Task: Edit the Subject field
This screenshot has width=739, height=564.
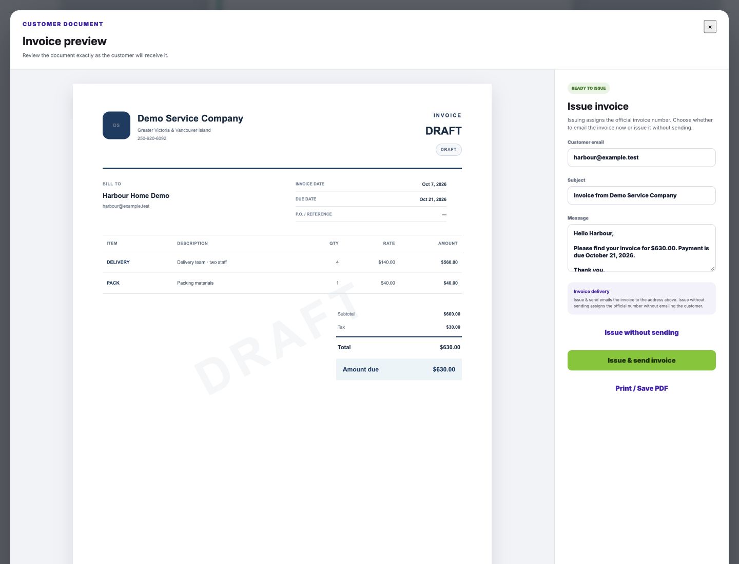Action: point(641,195)
